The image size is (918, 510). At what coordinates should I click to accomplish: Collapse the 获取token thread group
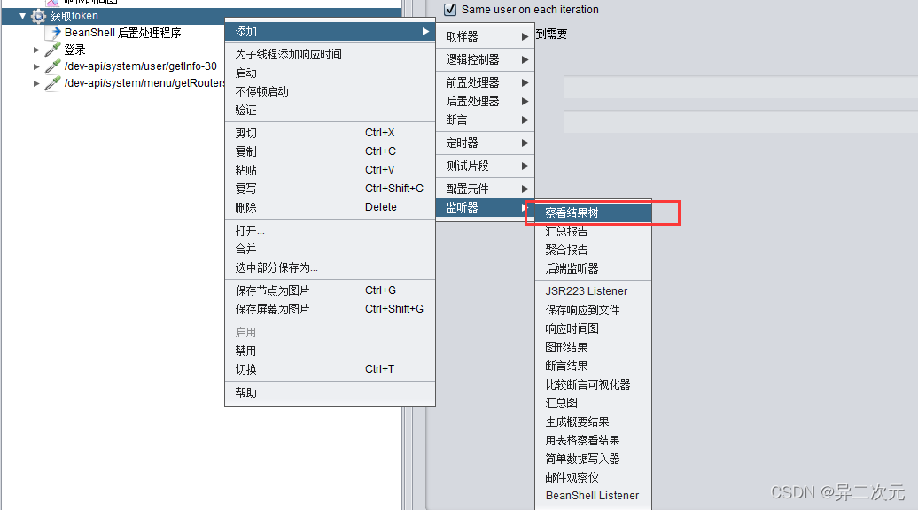(22, 15)
